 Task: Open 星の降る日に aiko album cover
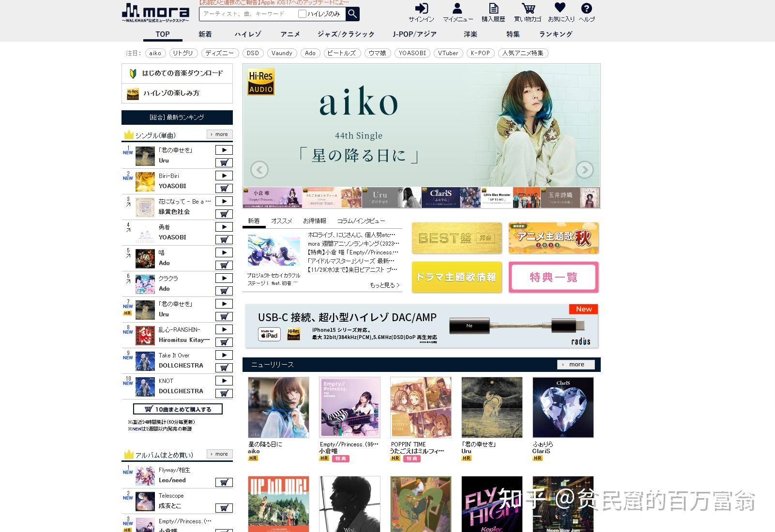coord(278,407)
